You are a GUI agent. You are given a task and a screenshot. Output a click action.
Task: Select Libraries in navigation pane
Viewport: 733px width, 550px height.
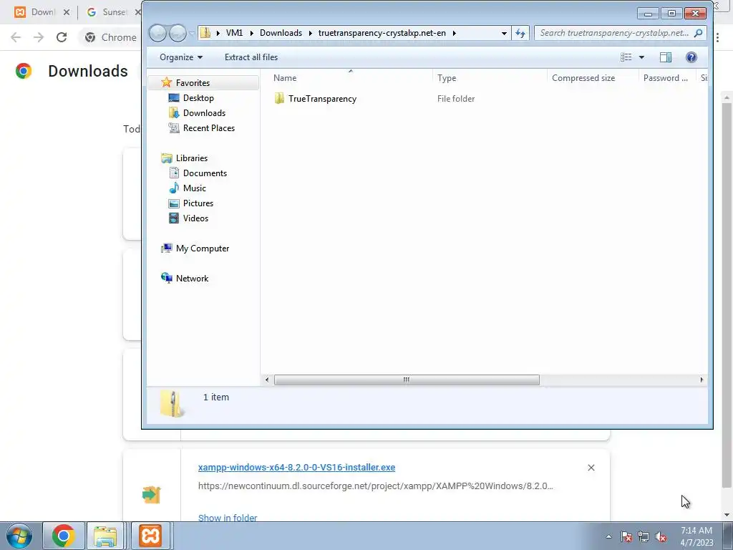point(192,158)
